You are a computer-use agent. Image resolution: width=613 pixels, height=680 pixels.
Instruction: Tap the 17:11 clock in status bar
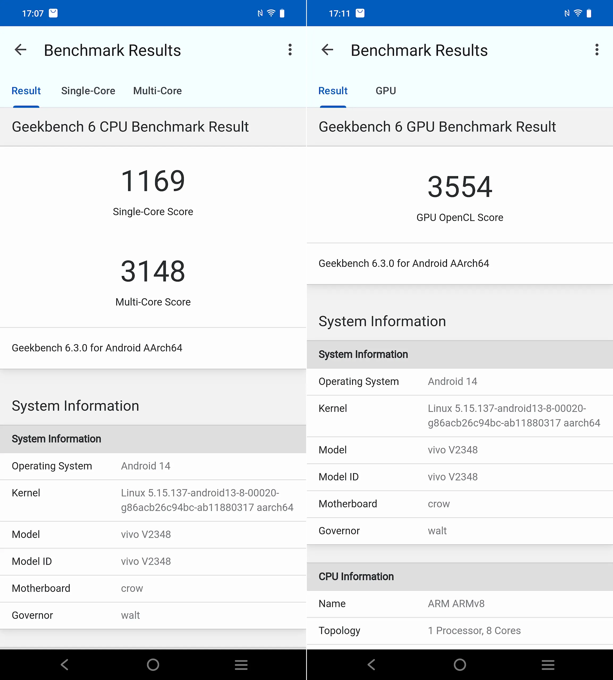[x=340, y=14]
